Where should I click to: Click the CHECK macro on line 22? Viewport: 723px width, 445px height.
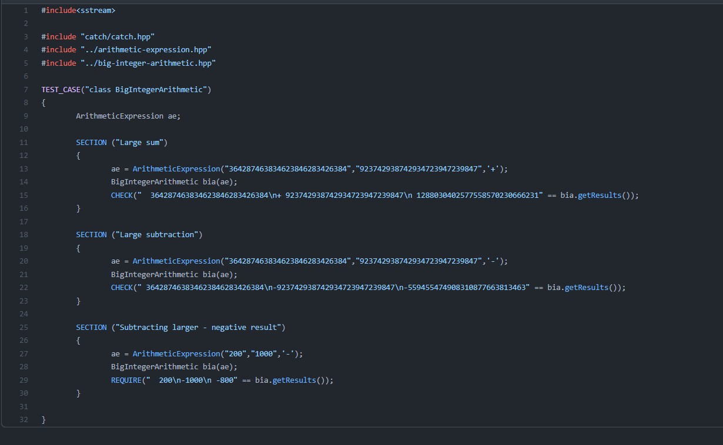(x=122, y=287)
